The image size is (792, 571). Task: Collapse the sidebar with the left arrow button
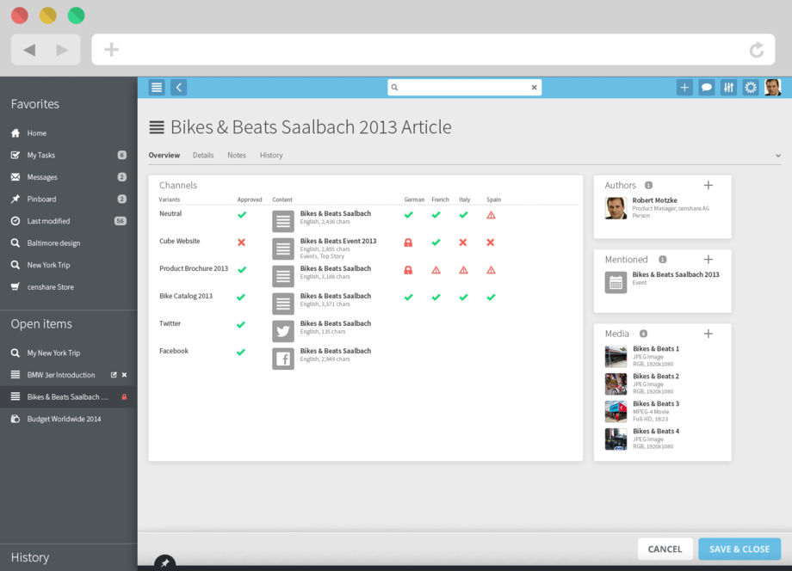pyautogui.click(x=177, y=87)
